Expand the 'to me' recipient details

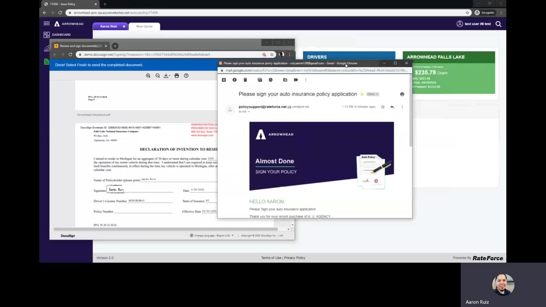pos(249,112)
